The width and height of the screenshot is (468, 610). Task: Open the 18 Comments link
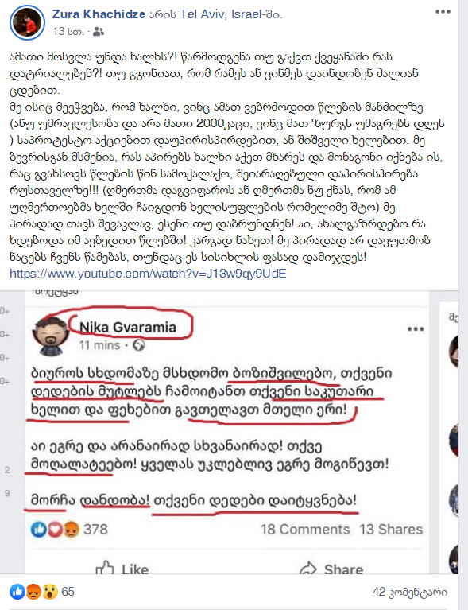305,530
